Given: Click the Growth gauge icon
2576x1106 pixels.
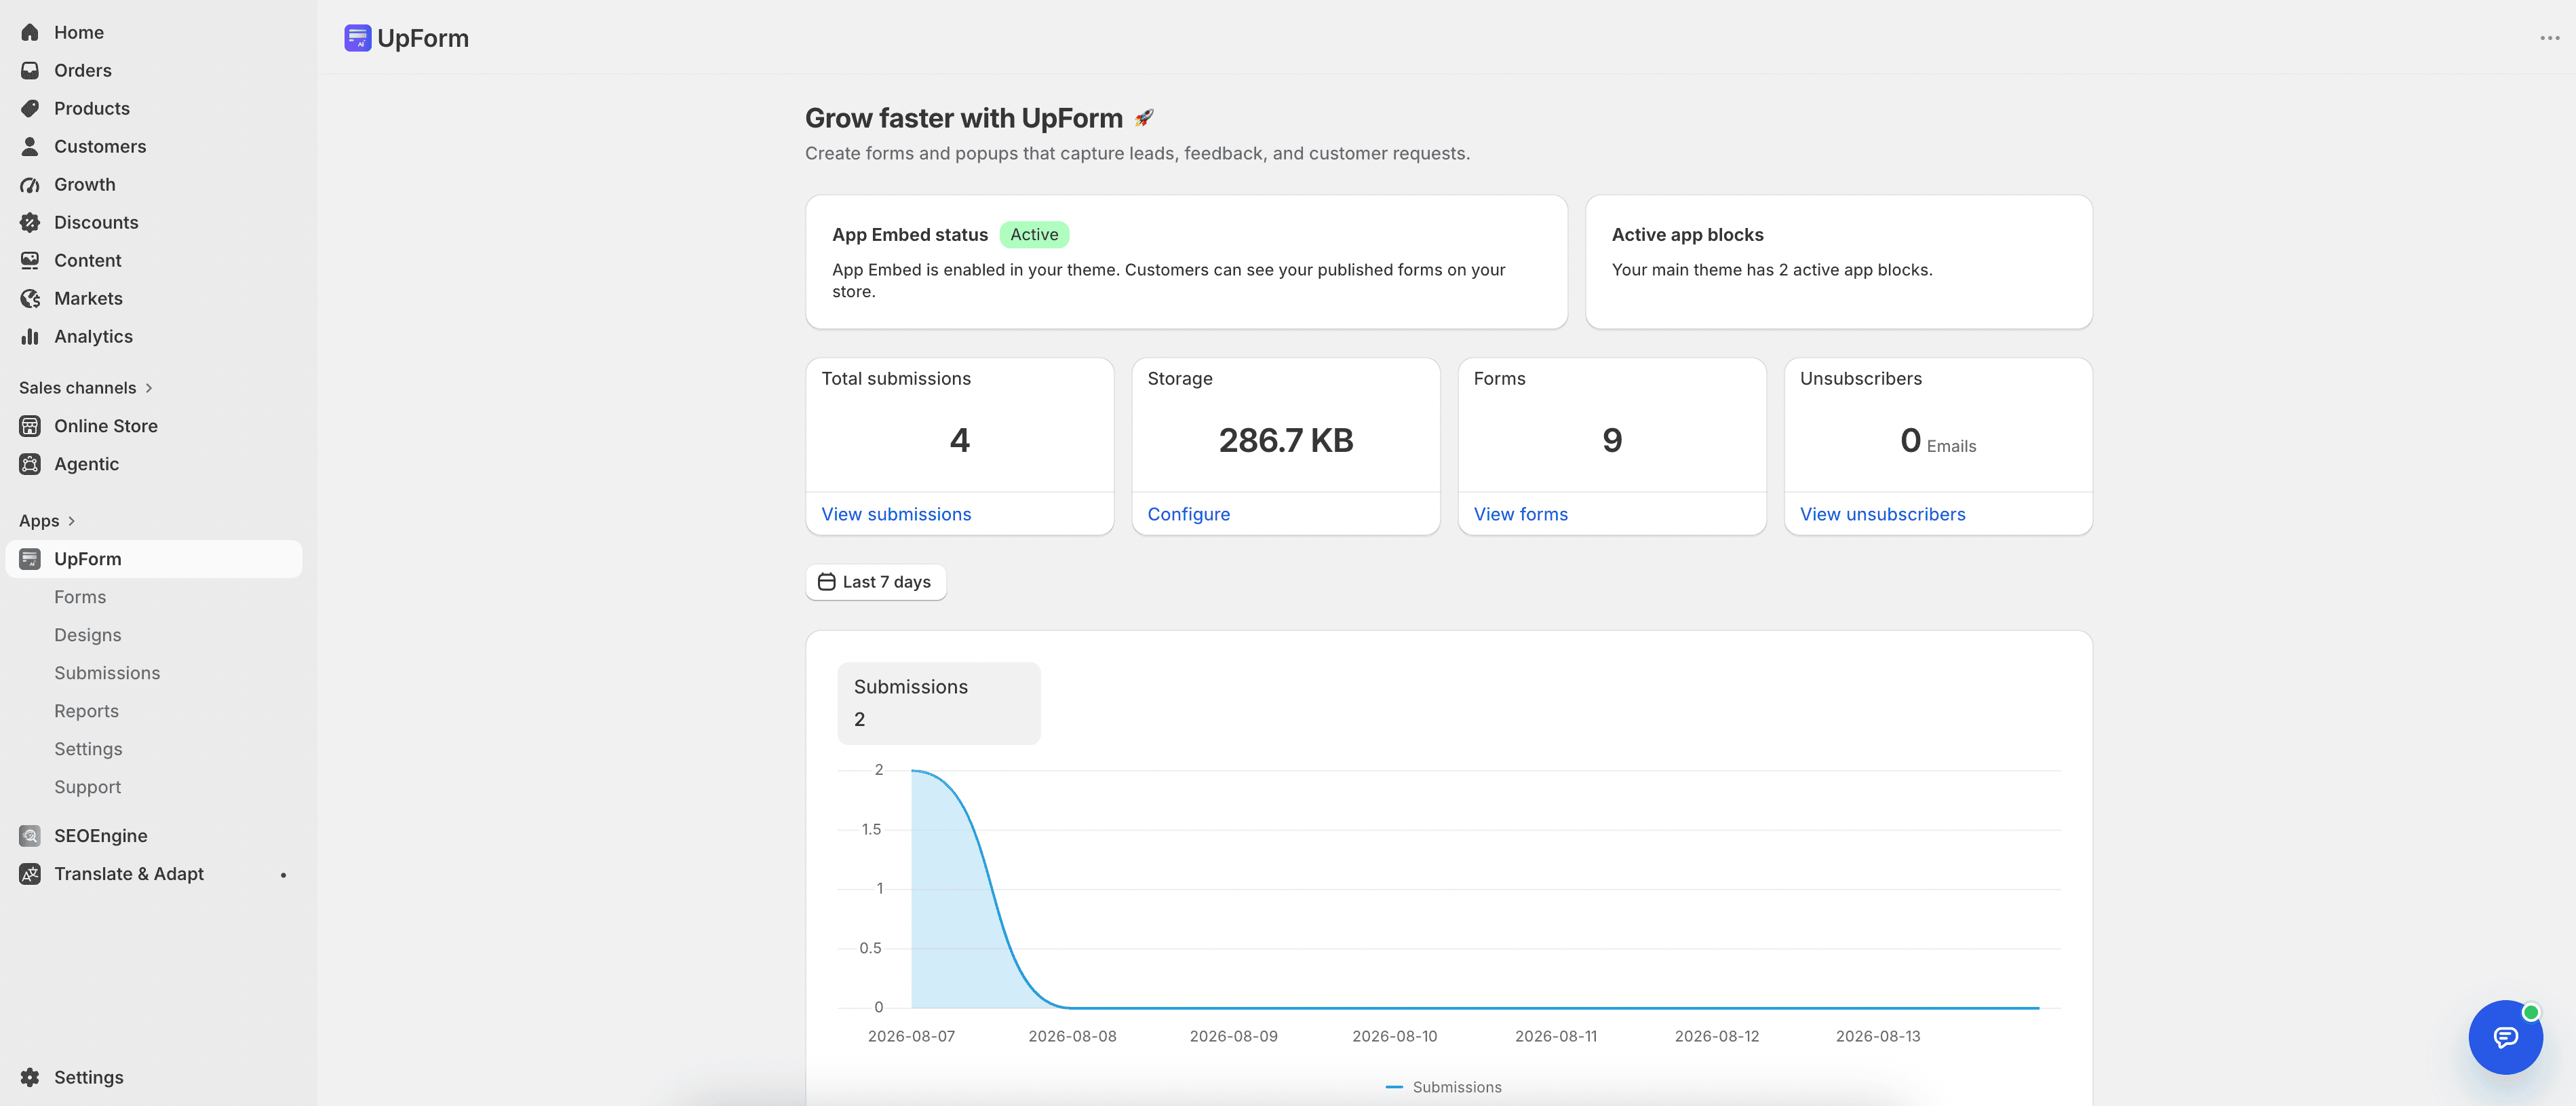Looking at the screenshot, I should click(30, 184).
